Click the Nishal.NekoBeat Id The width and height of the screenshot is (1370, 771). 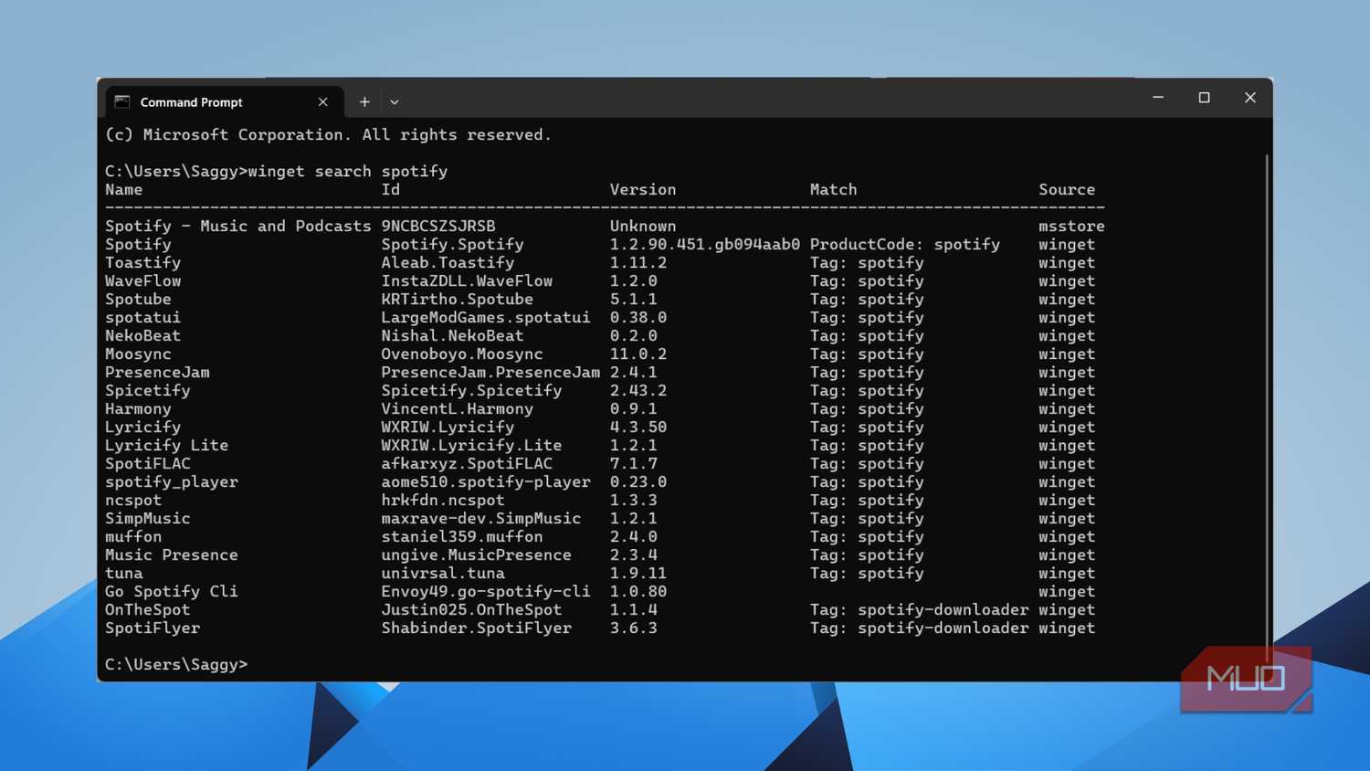453,335
